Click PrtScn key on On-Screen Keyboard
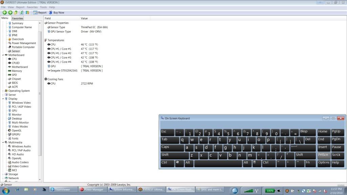Viewport: 347px width, 195px height. [x=324, y=156]
